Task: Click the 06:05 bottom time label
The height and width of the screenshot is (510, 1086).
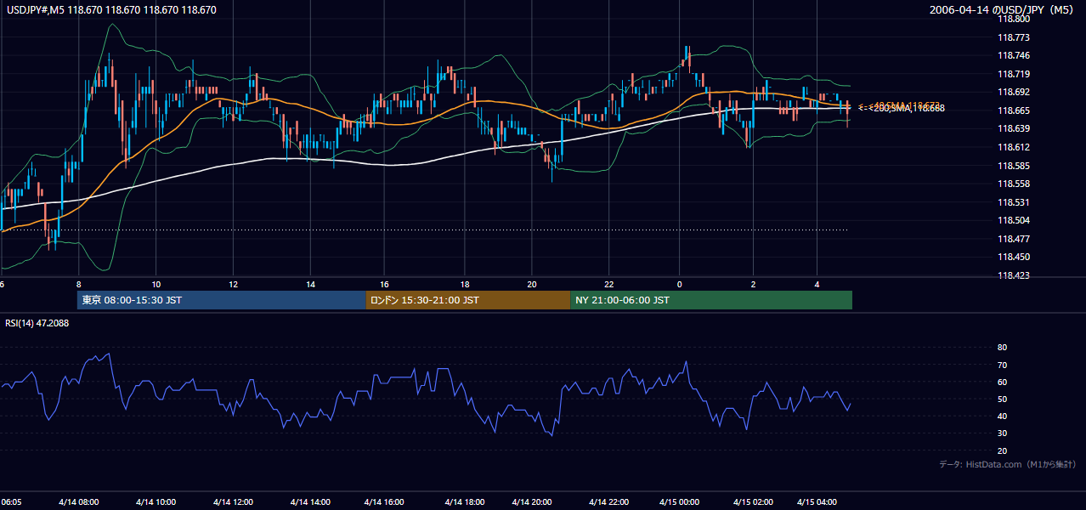Action: tap(11, 502)
